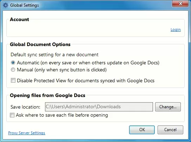
Task: Confirm settings with the OK button
Action: [x=142, y=130]
